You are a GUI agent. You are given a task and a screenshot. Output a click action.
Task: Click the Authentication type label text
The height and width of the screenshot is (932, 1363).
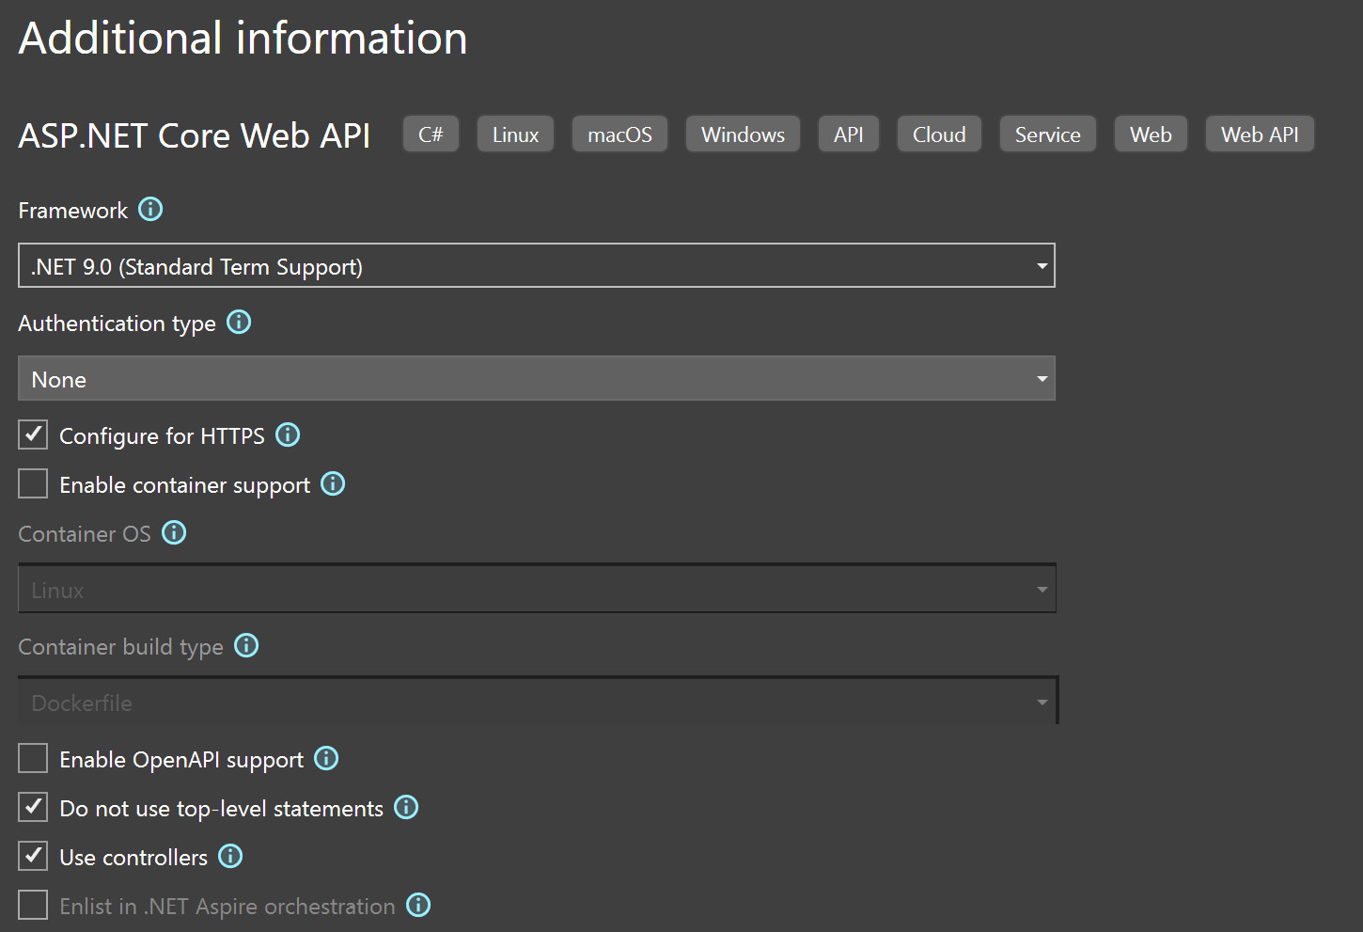pos(117,324)
